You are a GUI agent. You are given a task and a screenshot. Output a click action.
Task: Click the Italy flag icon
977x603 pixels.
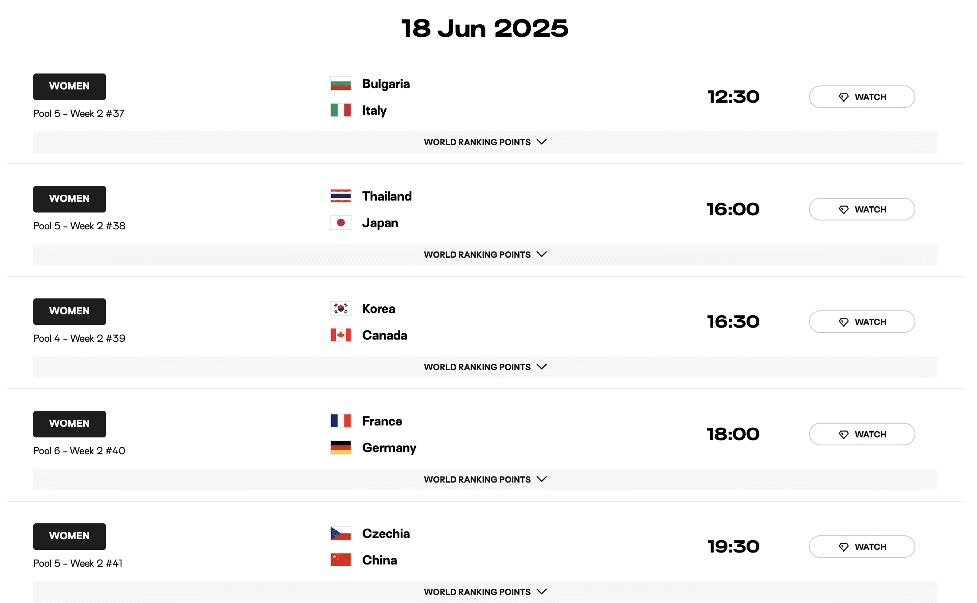(340, 110)
